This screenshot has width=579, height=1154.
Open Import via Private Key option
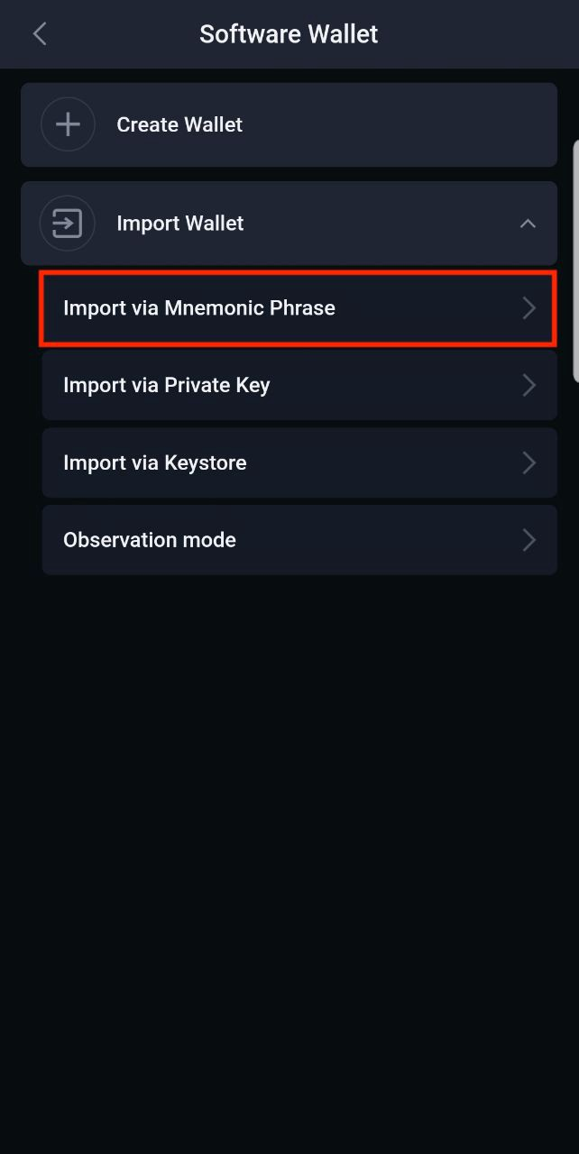click(299, 386)
